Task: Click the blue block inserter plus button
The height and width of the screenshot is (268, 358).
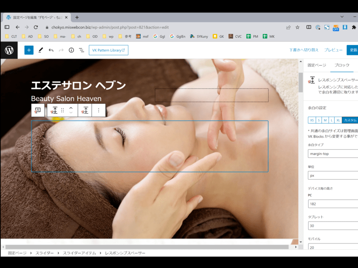Action: [29, 50]
